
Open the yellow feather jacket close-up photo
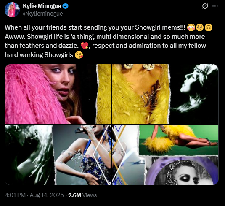[140, 94]
